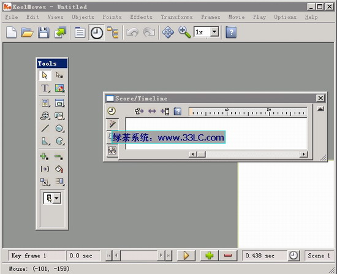Click the timeline ruler at mark 10
This screenshot has height=274, width=337.
pos(227,112)
